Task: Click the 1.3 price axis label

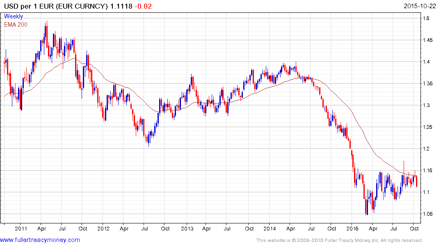Action: pos(426,105)
